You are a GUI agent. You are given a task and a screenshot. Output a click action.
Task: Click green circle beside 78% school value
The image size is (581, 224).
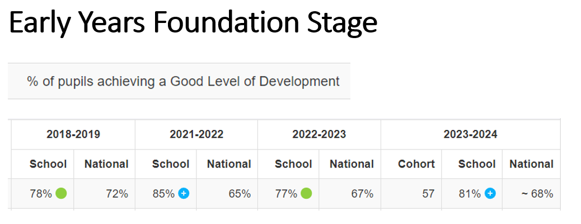(61, 194)
